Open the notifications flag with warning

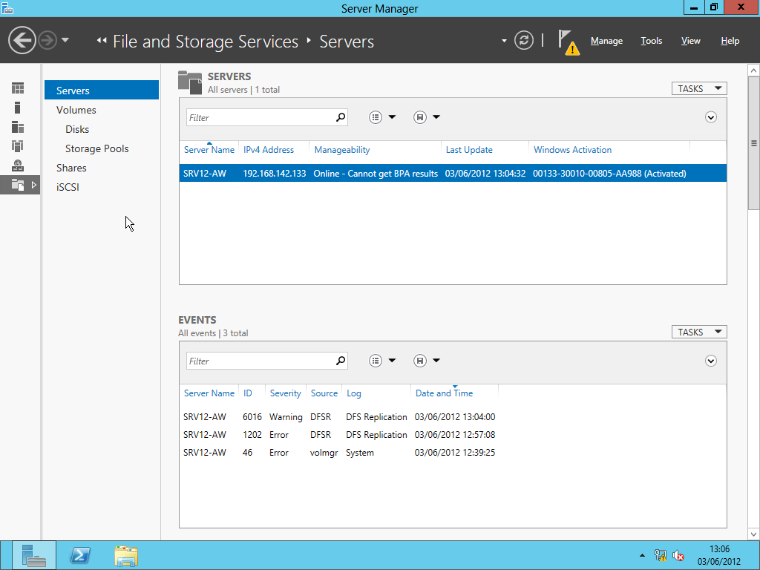568,42
